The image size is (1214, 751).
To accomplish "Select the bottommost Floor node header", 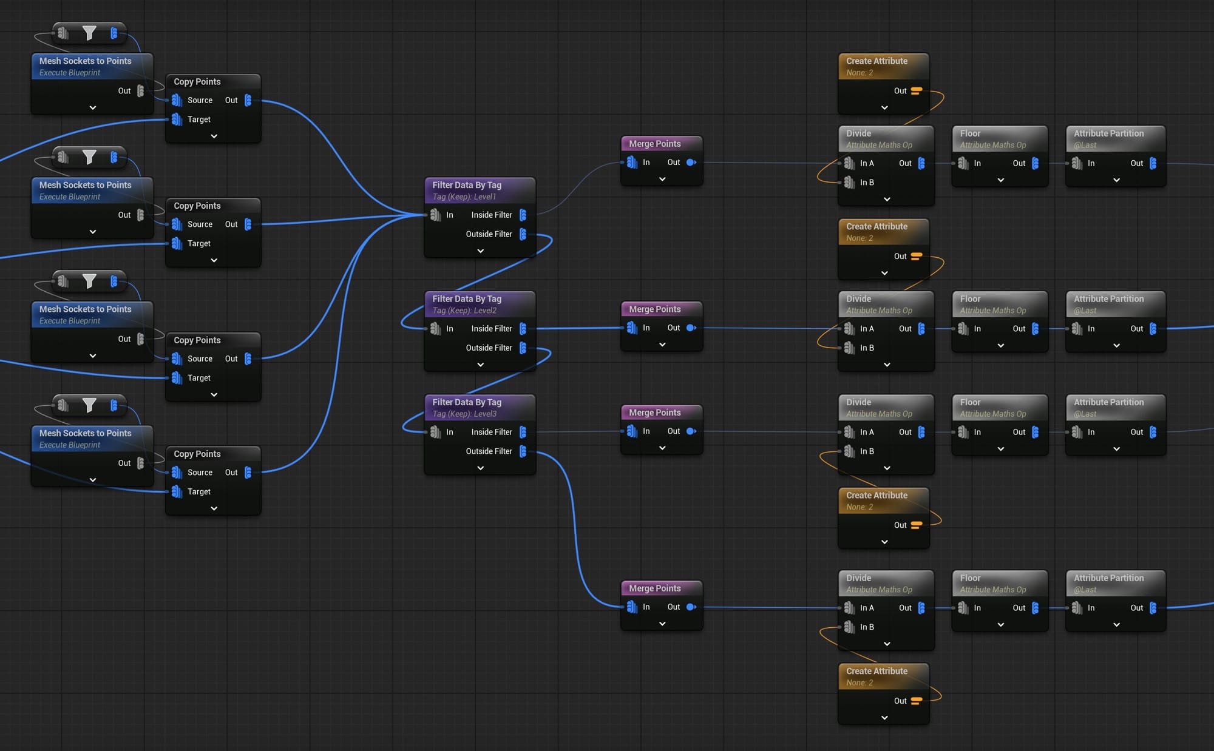I will click(x=1000, y=583).
